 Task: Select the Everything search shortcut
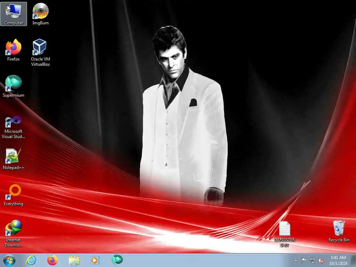click(14, 195)
